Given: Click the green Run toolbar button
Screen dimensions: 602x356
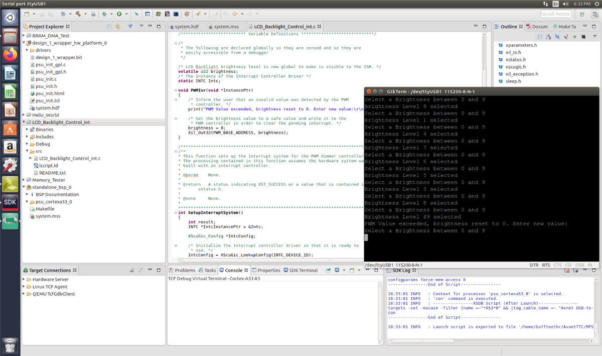Looking at the screenshot, I should (x=119, y=14).
